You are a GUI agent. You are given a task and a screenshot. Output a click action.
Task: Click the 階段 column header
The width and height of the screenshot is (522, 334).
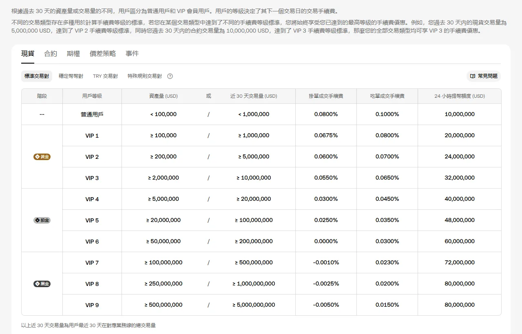tap(42, 96)
